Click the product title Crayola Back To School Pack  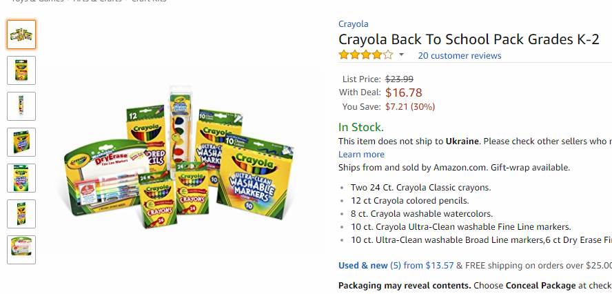pyautogui.click(x=469, y=39)
